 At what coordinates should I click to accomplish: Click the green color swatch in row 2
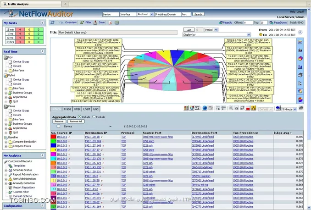pos(53,141)
